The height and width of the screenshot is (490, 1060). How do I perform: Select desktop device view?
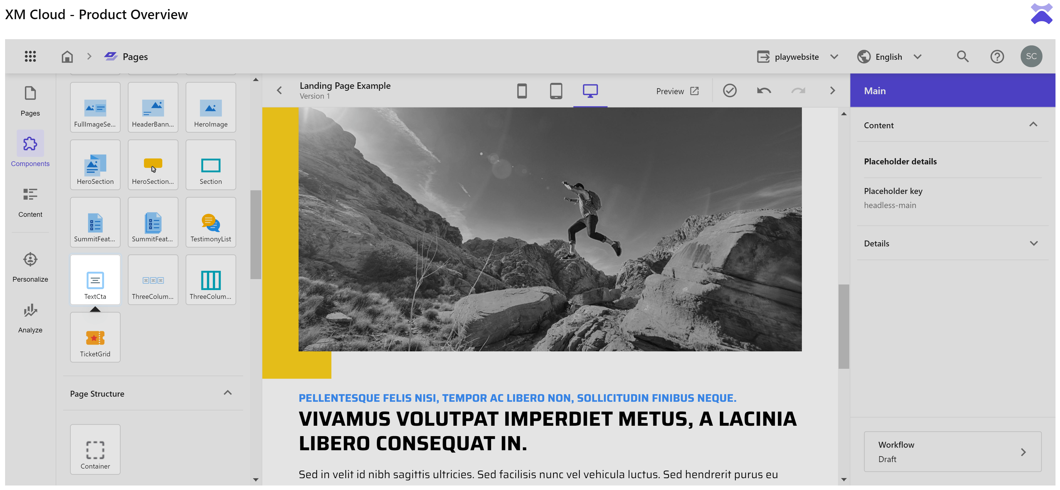pos(590,91)
